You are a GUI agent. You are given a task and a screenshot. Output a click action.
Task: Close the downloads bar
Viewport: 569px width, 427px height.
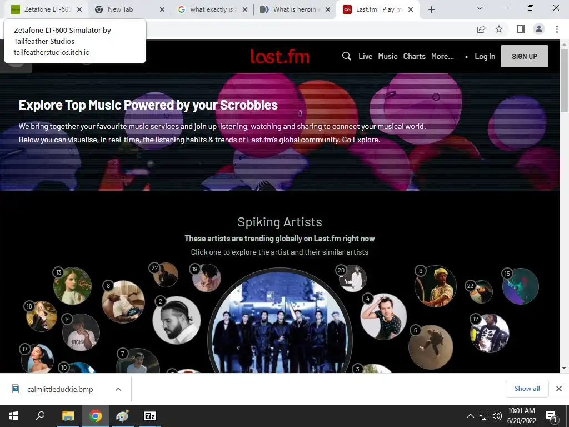tap(559, 389)
